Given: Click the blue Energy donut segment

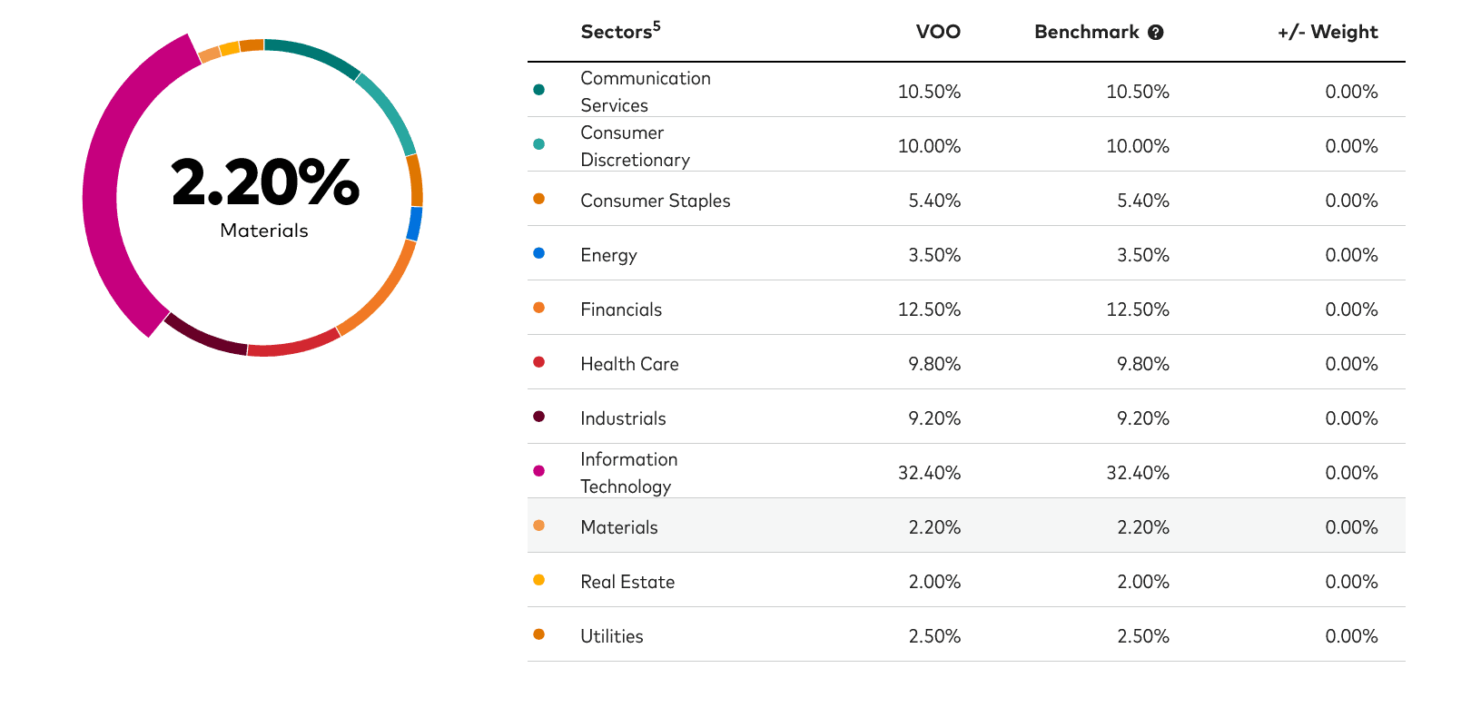Looking at the screenshot, I should [415, 223].
